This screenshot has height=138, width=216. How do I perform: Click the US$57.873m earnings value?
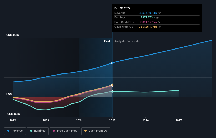coord(147,17)
